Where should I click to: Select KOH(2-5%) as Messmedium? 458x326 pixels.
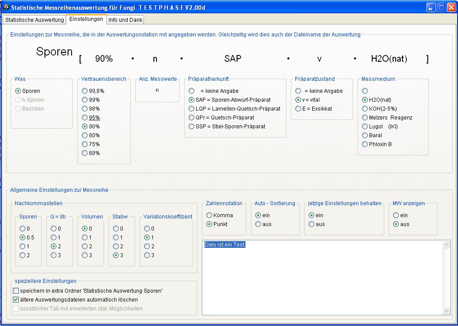pyautogui.click(x=365, y=109)
